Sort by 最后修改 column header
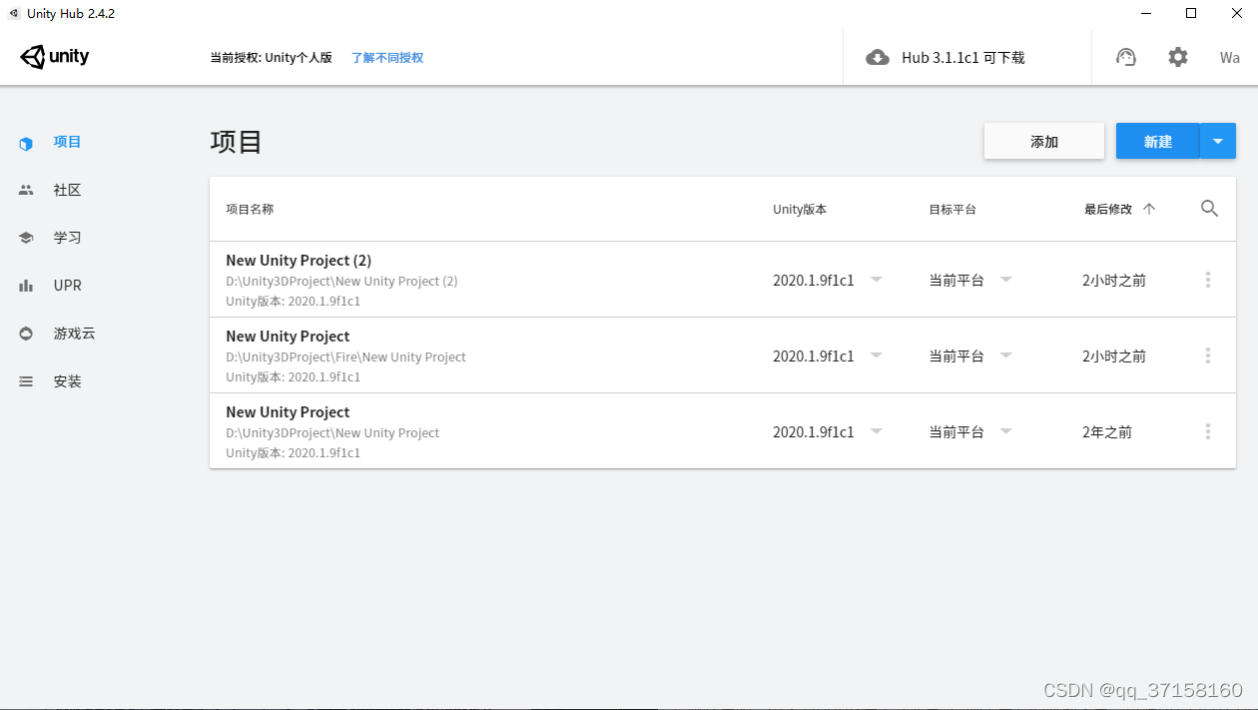Image resolution: width=1258 pixels, height=710 pixels. pos(1108,209)
